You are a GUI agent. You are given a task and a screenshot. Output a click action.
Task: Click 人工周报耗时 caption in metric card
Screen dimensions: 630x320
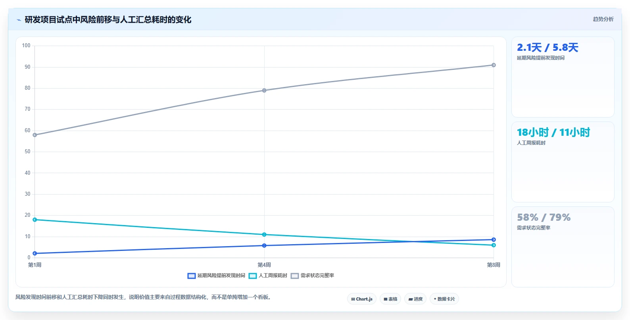(x=531, y=143)
